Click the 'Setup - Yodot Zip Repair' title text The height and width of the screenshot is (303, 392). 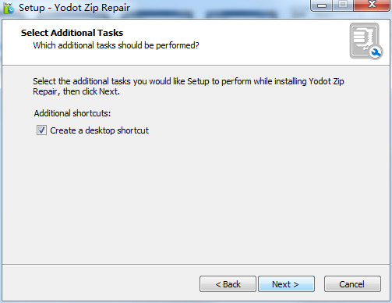click(74, 8)
